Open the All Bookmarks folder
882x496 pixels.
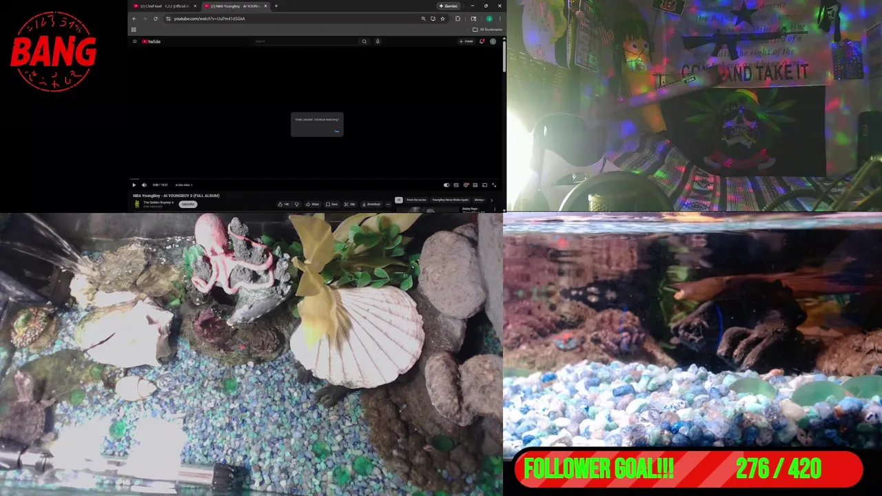tap(487, 30)
